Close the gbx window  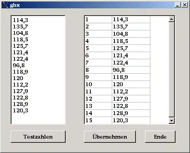click(x=185, y=5)
